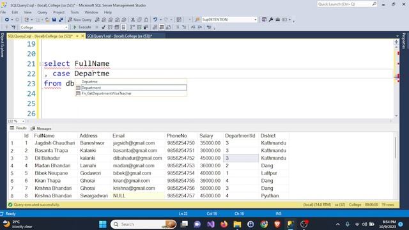Click the Cancel Executing Query stop icon
409x230 pixels.
[x=96, y=27]
